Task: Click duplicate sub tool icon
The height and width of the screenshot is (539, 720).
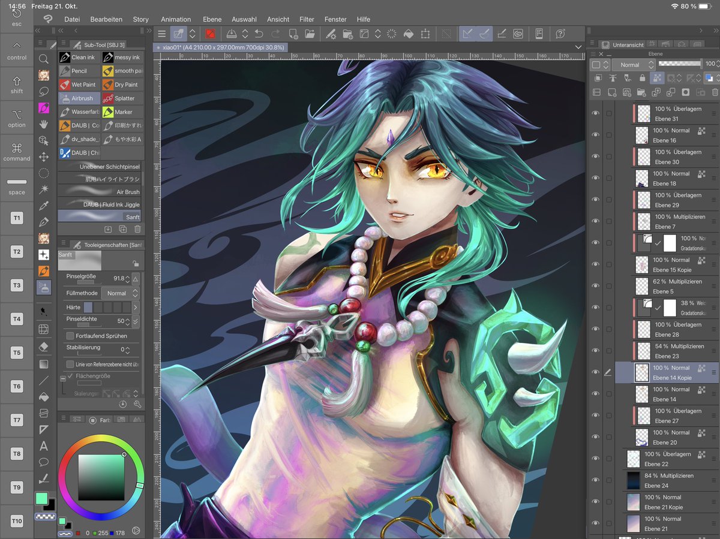Action: [x=123, y=229]
